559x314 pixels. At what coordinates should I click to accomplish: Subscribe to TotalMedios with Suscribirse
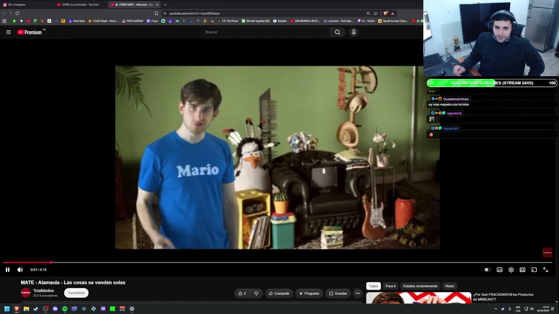point(76,293)
